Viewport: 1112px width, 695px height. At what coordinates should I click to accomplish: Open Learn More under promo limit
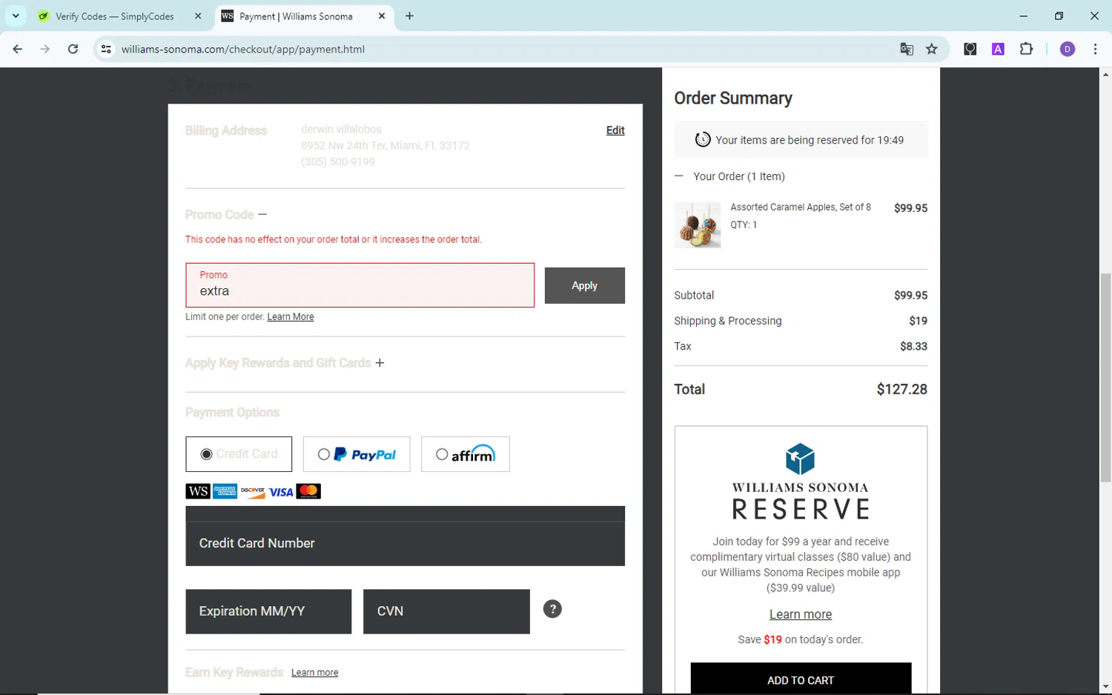tap(291, 316)
